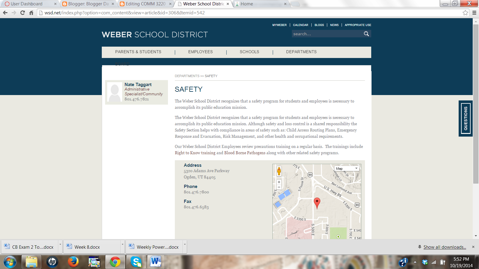Viewport: 479px width, 269px height.
Task: Open Dropbox in the system tray
Action: tap(425, 262)
